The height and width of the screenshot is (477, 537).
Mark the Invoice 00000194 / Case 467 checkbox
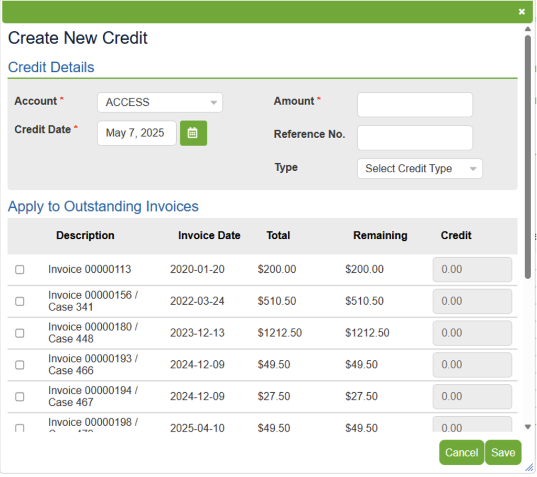click(x=20, y=396)
